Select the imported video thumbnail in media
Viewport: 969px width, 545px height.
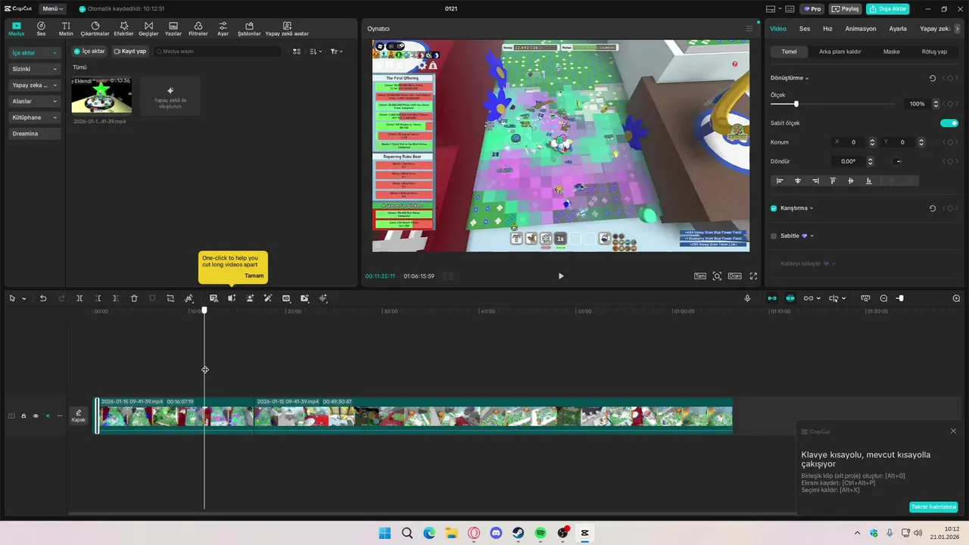[x=101, y=95]
